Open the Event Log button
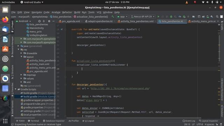Viewport: 224px width, 126px height. pyautogui.click(x=189, y=121)
